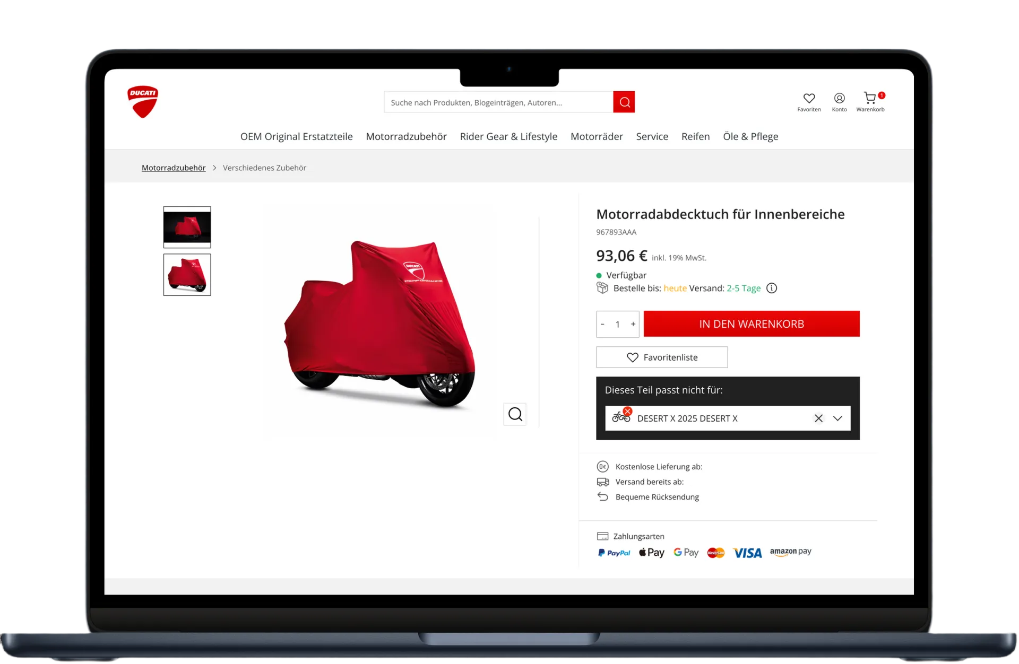Open the Öle & Pflege menu
This screenshot has height=664, width=1019.
pyautogui.click(x=750, y=136)
